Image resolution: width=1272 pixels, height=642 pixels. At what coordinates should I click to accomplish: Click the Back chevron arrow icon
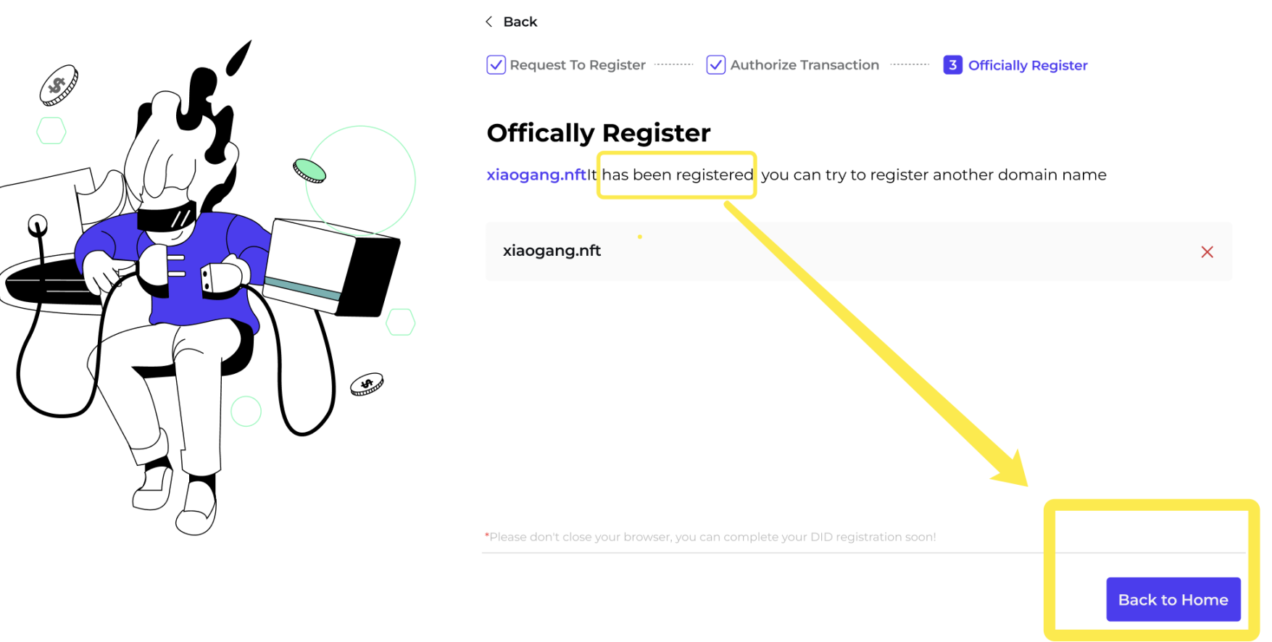click(489, 22)
